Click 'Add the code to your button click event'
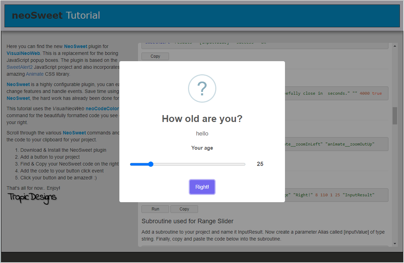404x263 pixels. point(62,171)
